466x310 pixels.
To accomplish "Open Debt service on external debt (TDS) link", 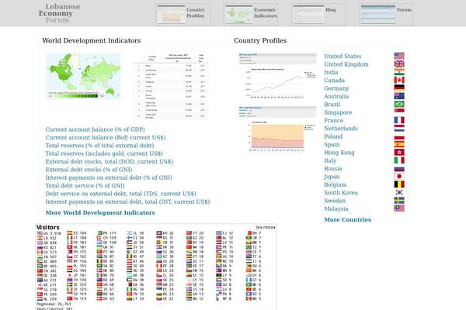I will click(120, 194).
